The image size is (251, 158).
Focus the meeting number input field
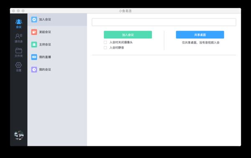click(x=164, y=22)
